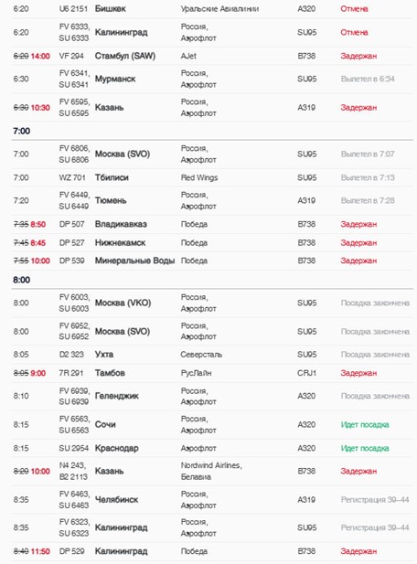Click the Мурманск destination name

point(115,79)
